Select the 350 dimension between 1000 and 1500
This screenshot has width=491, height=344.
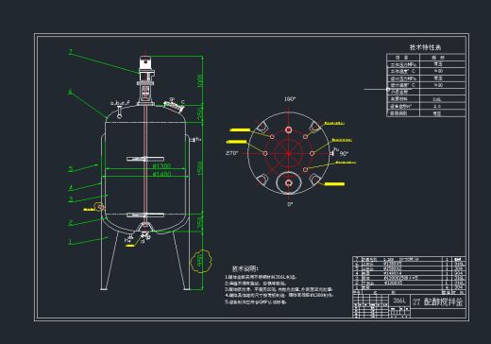(x=200, y=114)
